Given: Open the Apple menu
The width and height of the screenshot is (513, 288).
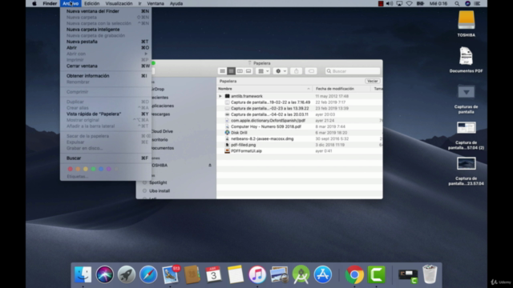Looking at the screenshot, I should point(34,3).
